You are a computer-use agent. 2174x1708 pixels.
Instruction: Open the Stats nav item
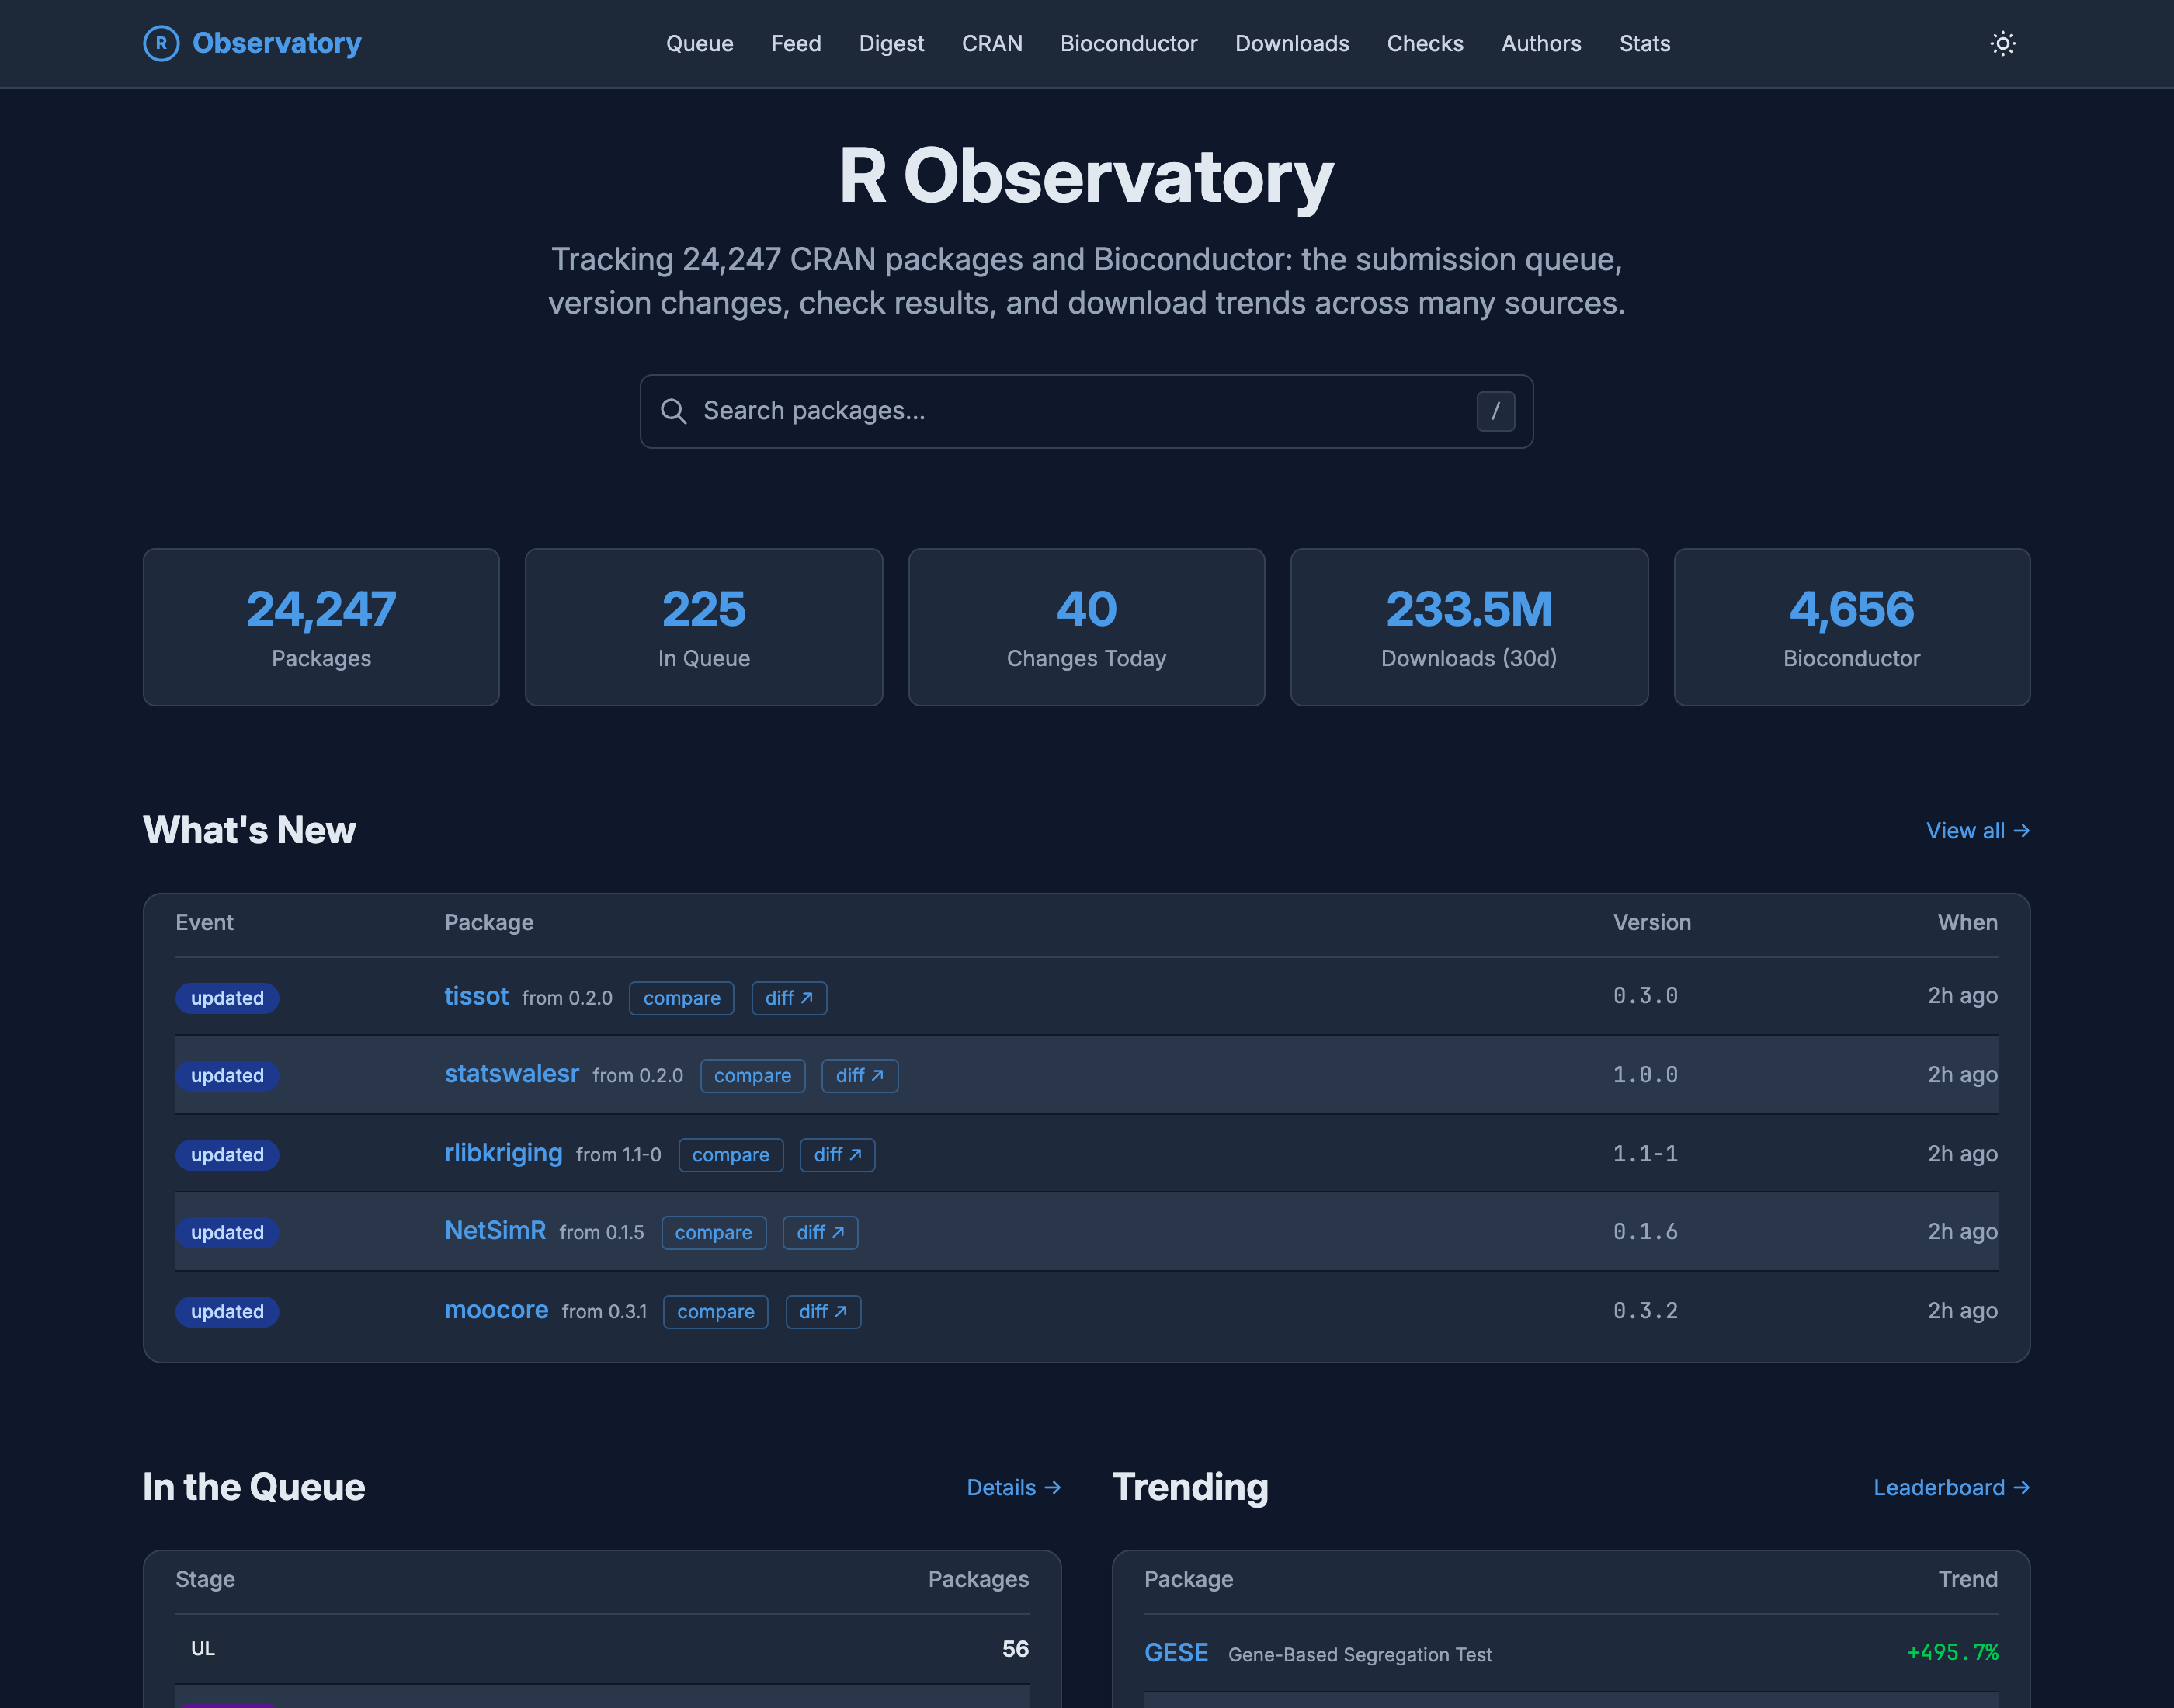click(x=1644, y=43)
